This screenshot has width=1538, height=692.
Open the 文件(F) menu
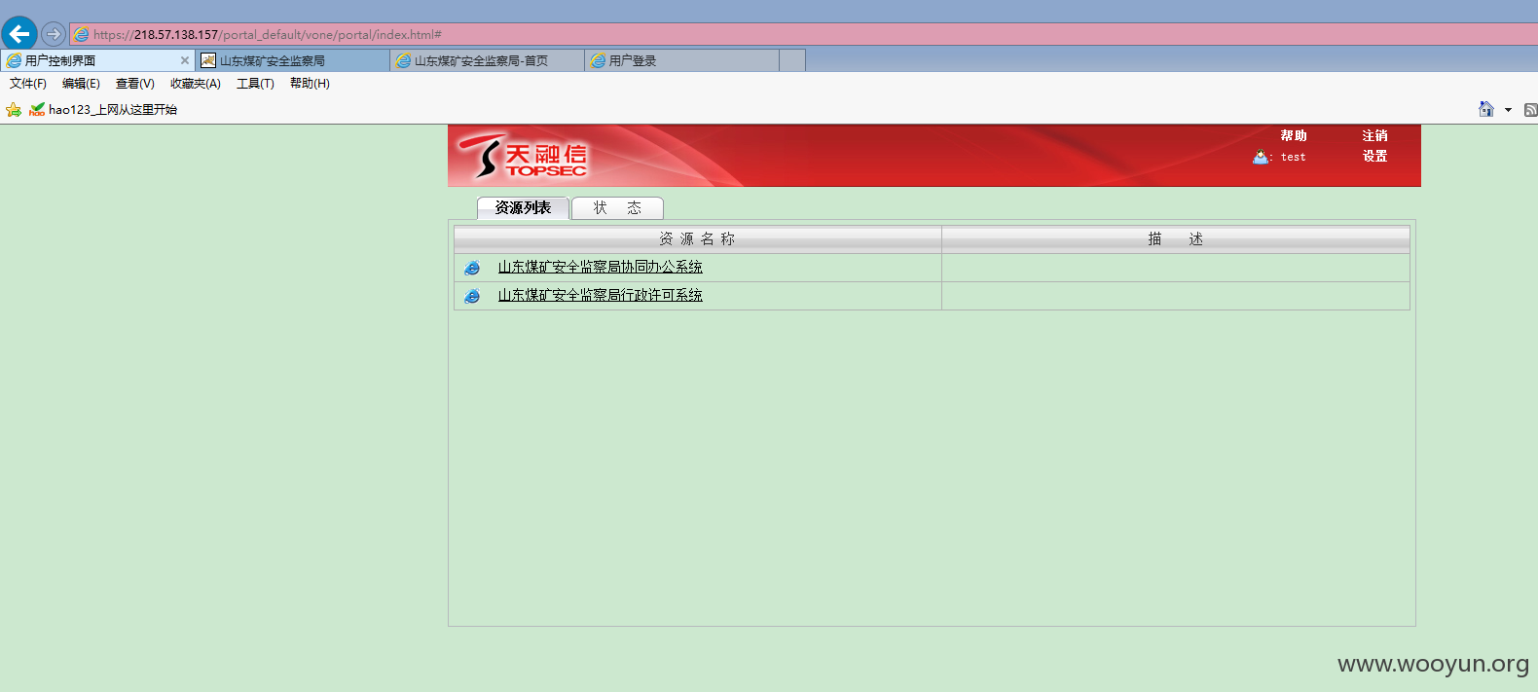click(x=28, y=84)
